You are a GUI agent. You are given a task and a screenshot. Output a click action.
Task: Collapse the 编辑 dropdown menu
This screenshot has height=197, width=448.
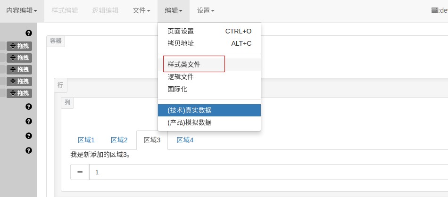tap(174, 11)
